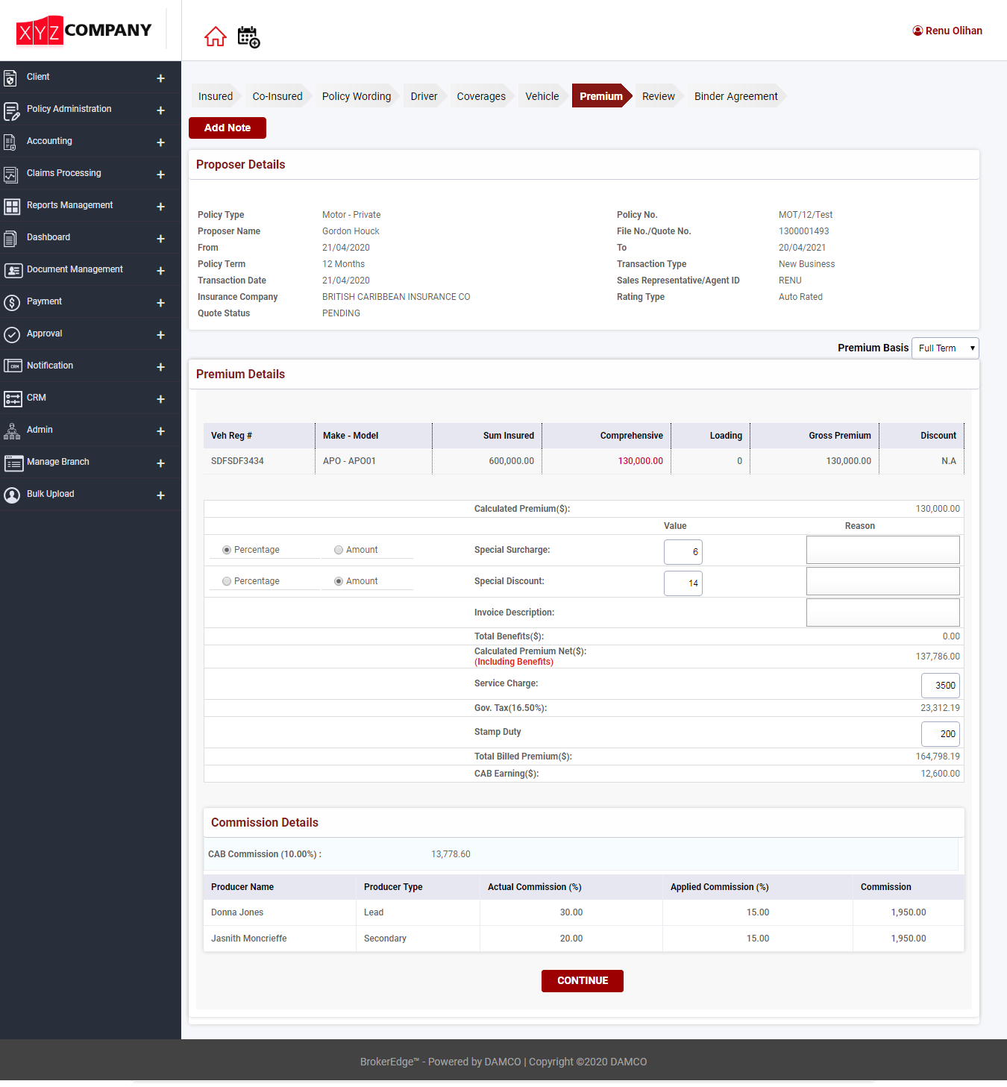
Task: Expand Claims Processing plus sign
Action: [160, 175]
